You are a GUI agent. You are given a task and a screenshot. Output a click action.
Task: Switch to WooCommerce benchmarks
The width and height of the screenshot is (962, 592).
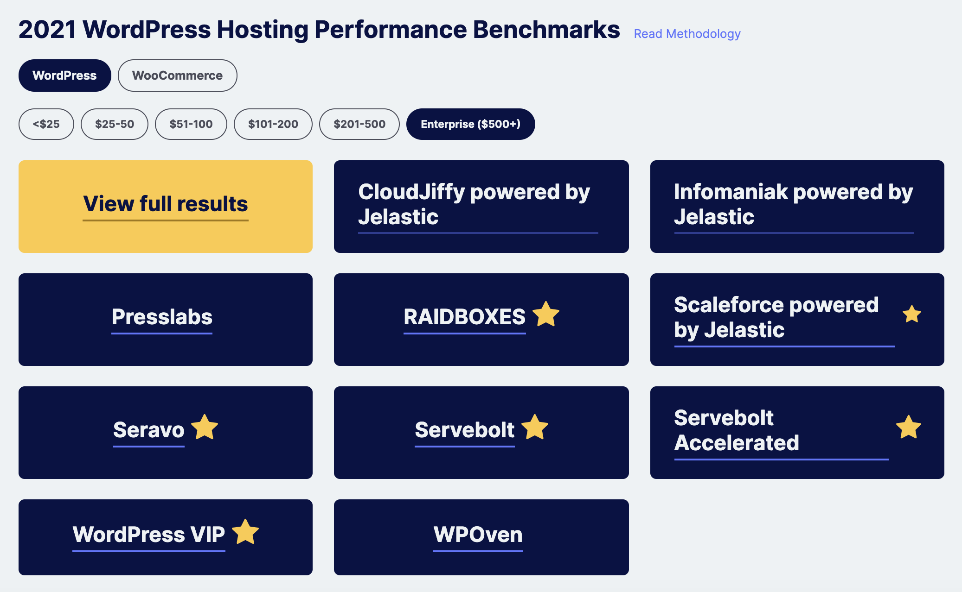click(177, 76)
